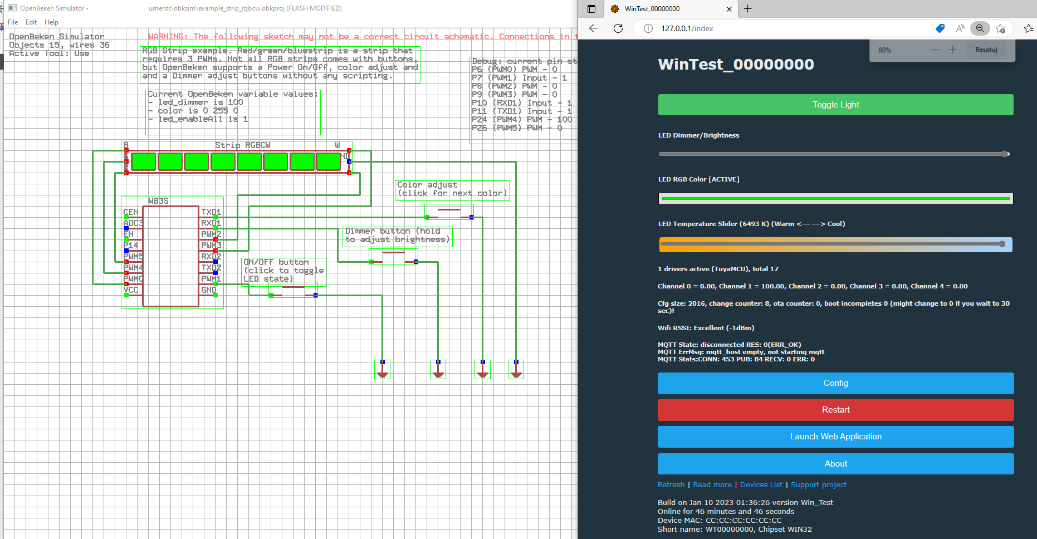Click the LED RGB Color picker bar
The image size is (1037, 539).
pos(835,199)
